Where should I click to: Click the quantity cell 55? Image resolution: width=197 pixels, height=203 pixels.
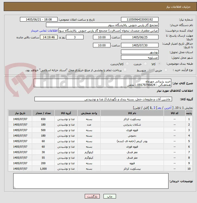click(x=43, y=158)
